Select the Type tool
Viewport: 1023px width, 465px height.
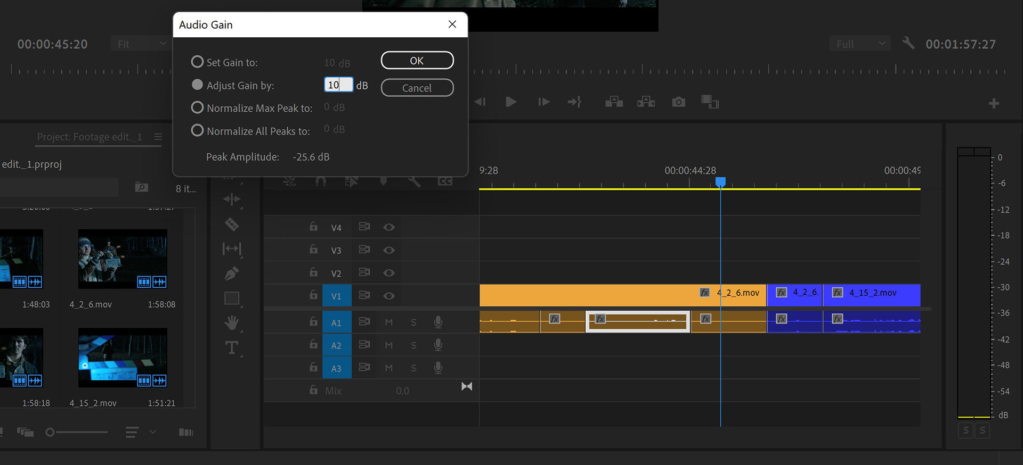coord(232,348)
